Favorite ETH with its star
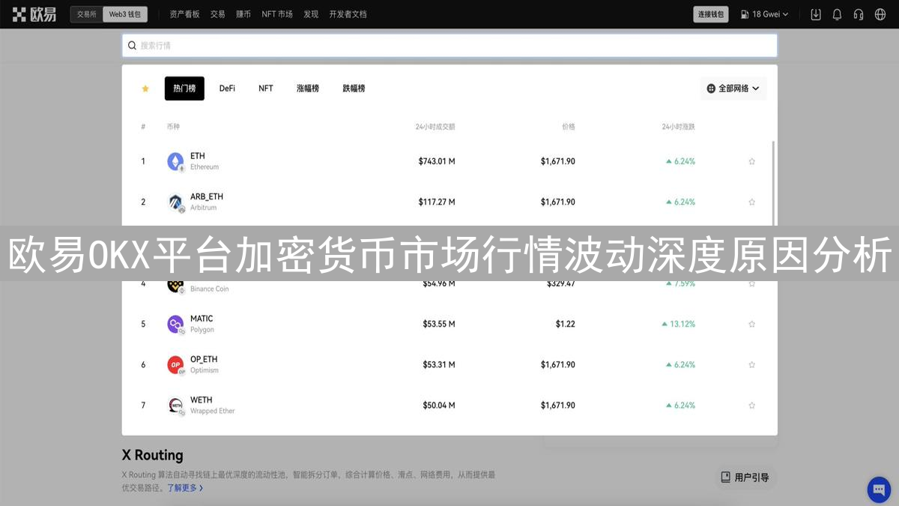This screenshot has height=506, width=899. tap(751, 161)
